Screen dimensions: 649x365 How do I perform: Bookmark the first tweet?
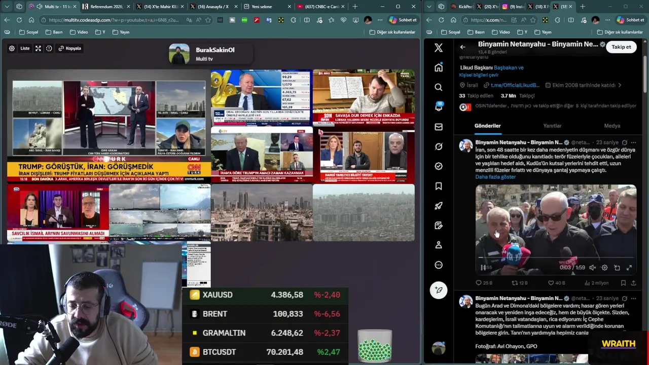coord(623,283)
